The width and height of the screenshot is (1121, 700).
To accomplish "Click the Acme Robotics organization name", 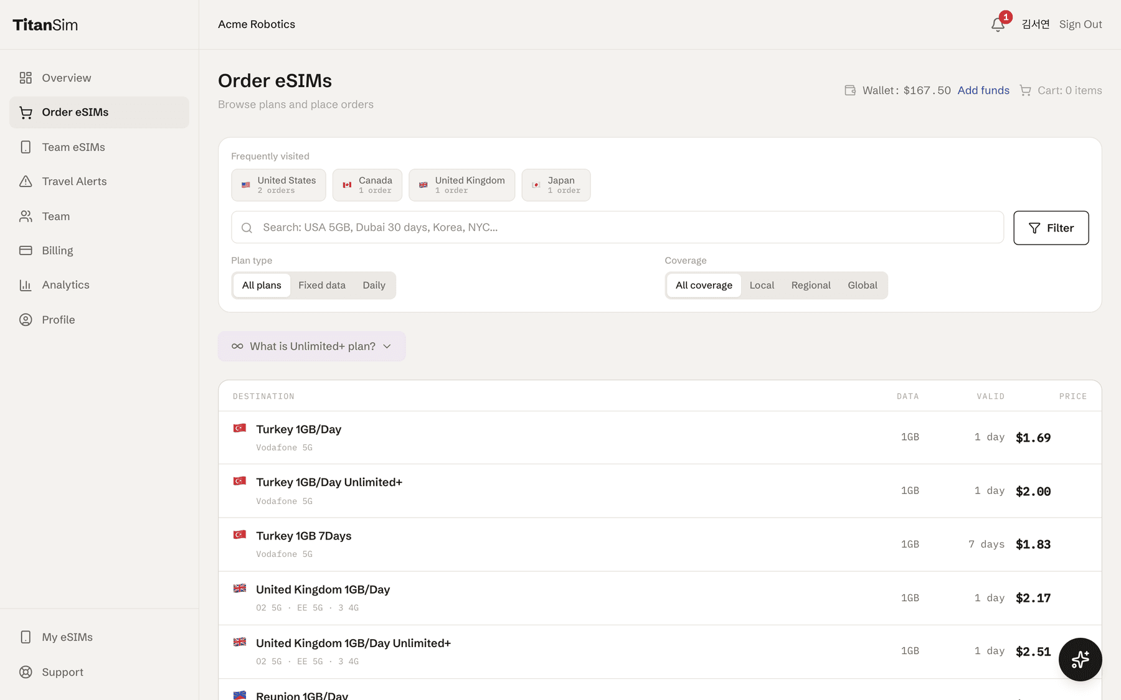I will pos(257,24).
